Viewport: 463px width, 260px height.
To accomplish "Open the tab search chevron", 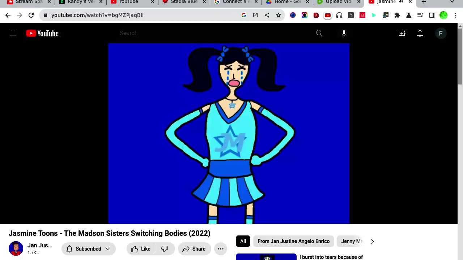I will coord(452,2).
